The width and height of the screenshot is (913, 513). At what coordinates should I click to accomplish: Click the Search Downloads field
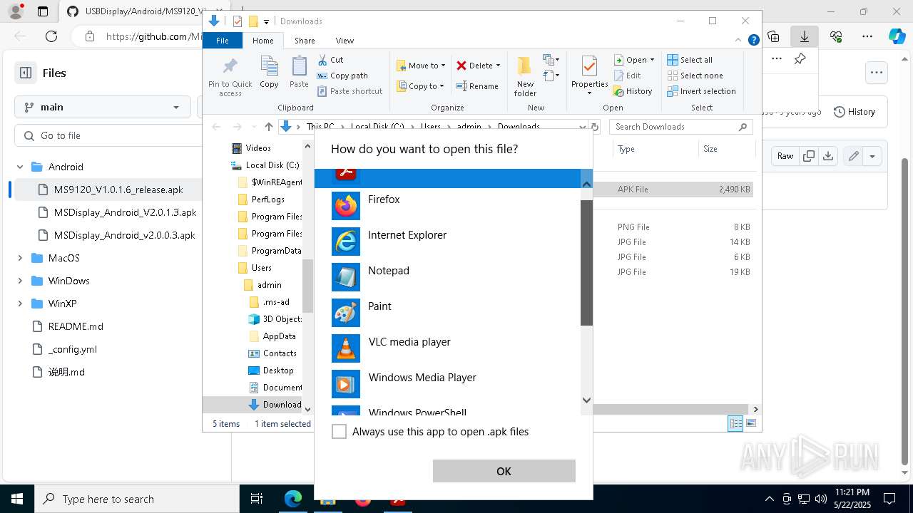click(681, 127)
